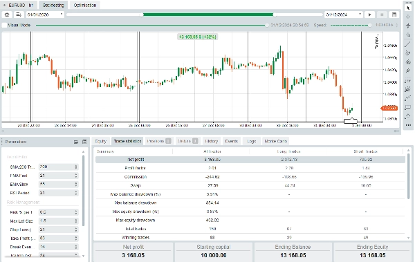Click the Starting capital 10 000.00 value

click(213, 255)
